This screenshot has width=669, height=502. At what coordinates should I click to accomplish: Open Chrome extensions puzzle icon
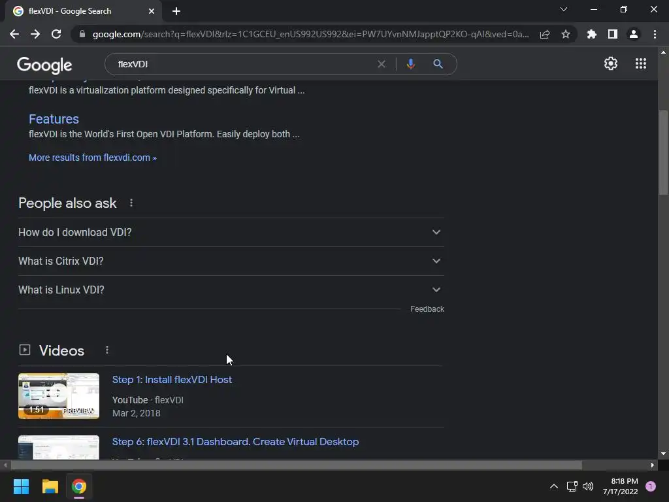coord(592,34)
